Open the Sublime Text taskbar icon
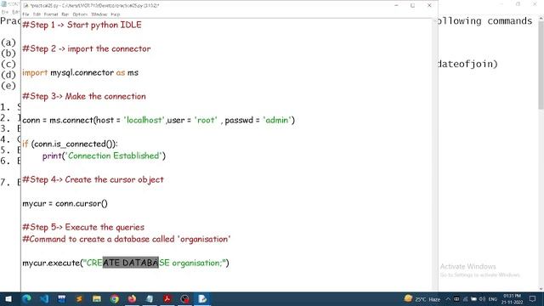544x306 pixels. (x=79, y=298)
